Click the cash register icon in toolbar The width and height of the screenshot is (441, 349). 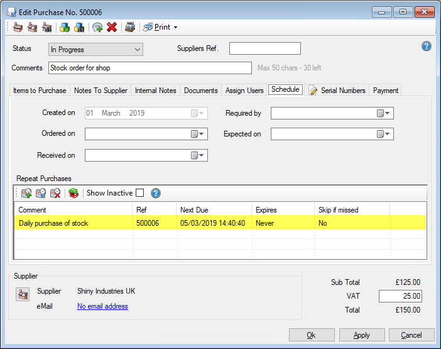tap(130, 27)
